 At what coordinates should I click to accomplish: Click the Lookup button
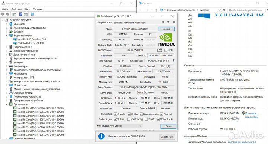point(166,29)
